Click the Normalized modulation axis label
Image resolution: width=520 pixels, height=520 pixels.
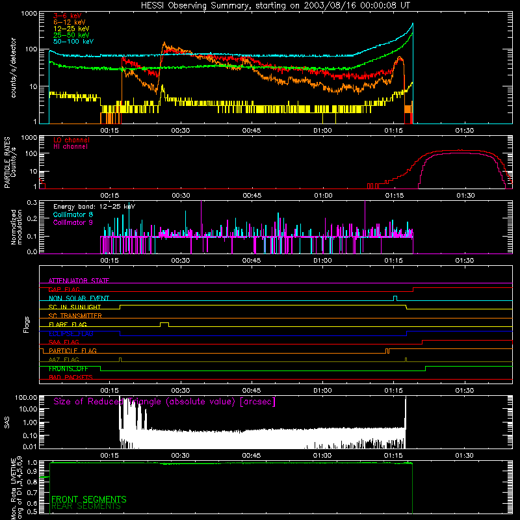point(16,227)
